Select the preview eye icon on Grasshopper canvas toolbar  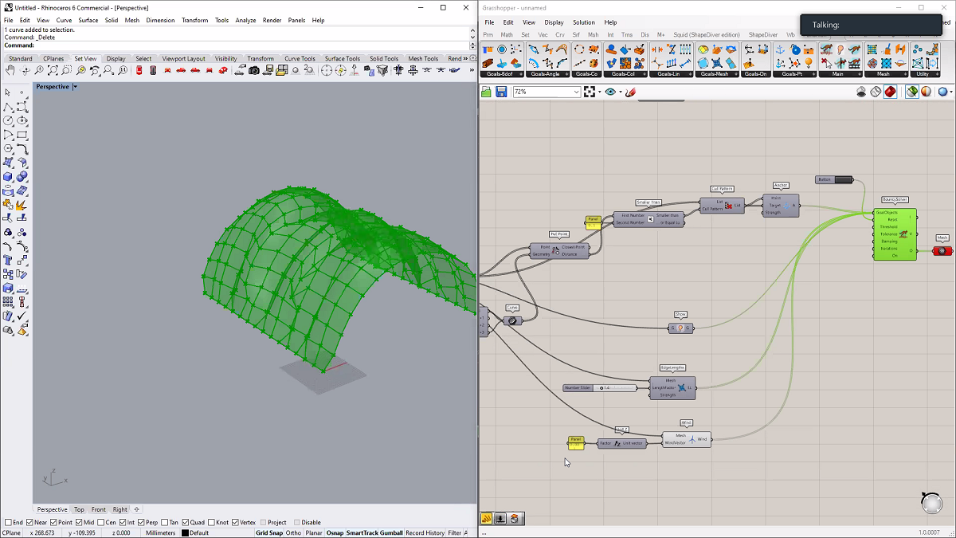click(611, 92)
